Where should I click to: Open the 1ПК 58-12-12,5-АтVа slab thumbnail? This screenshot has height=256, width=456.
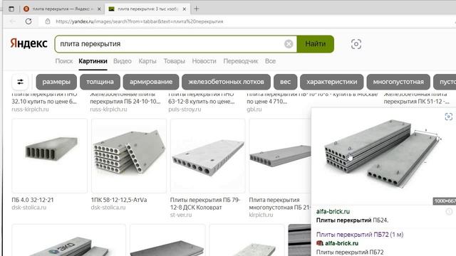pyautogui.click(x=129, y=156)
